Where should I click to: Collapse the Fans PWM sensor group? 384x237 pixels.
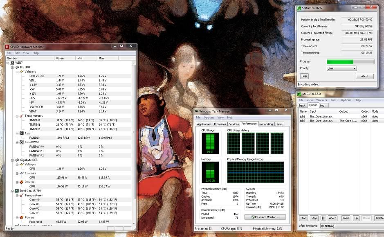coord(17,142)
